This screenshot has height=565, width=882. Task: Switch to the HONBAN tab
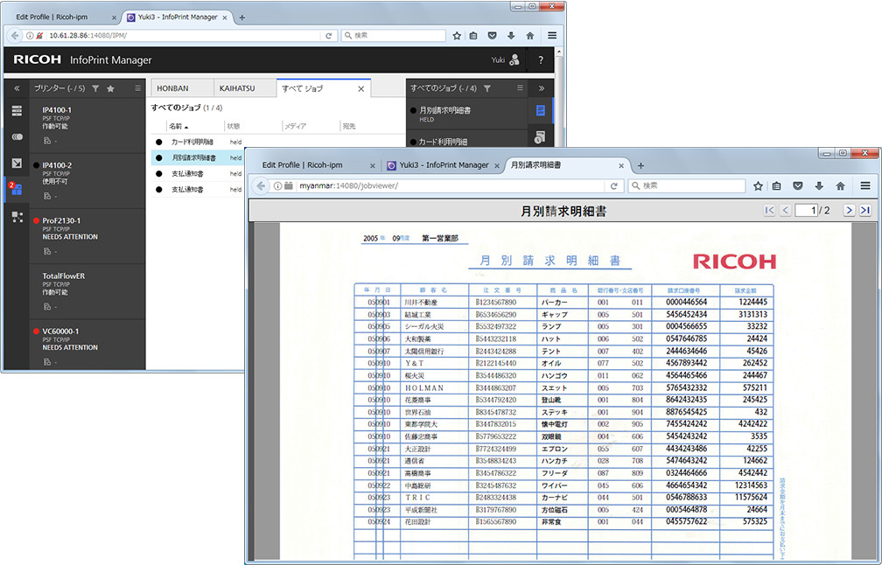(x=172, y=88)
